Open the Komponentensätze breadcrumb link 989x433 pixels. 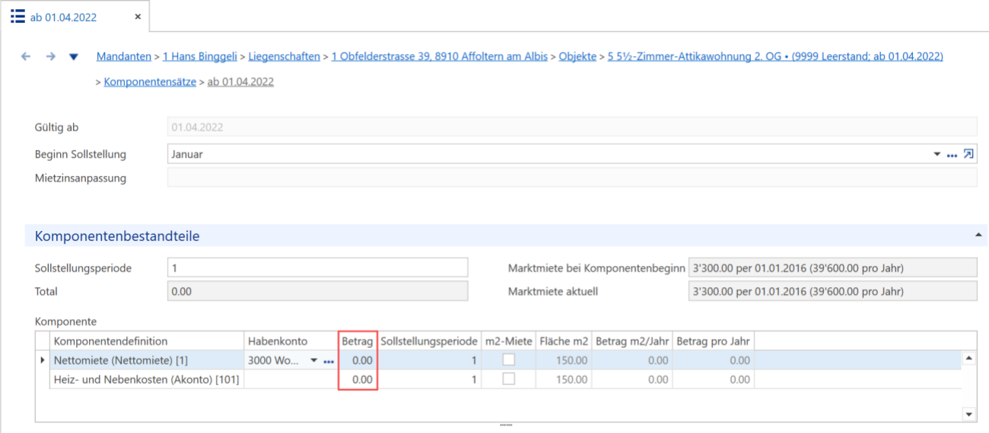tap(150, 81)
